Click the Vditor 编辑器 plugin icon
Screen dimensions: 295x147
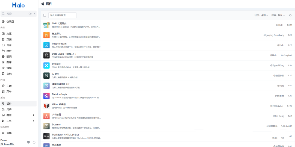pos(46,106)
